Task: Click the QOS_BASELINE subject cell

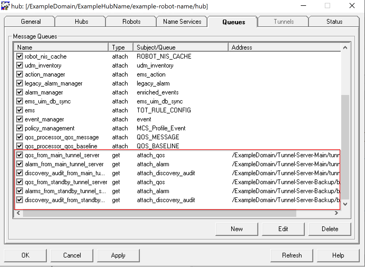Action: click(x=158, y=146)
